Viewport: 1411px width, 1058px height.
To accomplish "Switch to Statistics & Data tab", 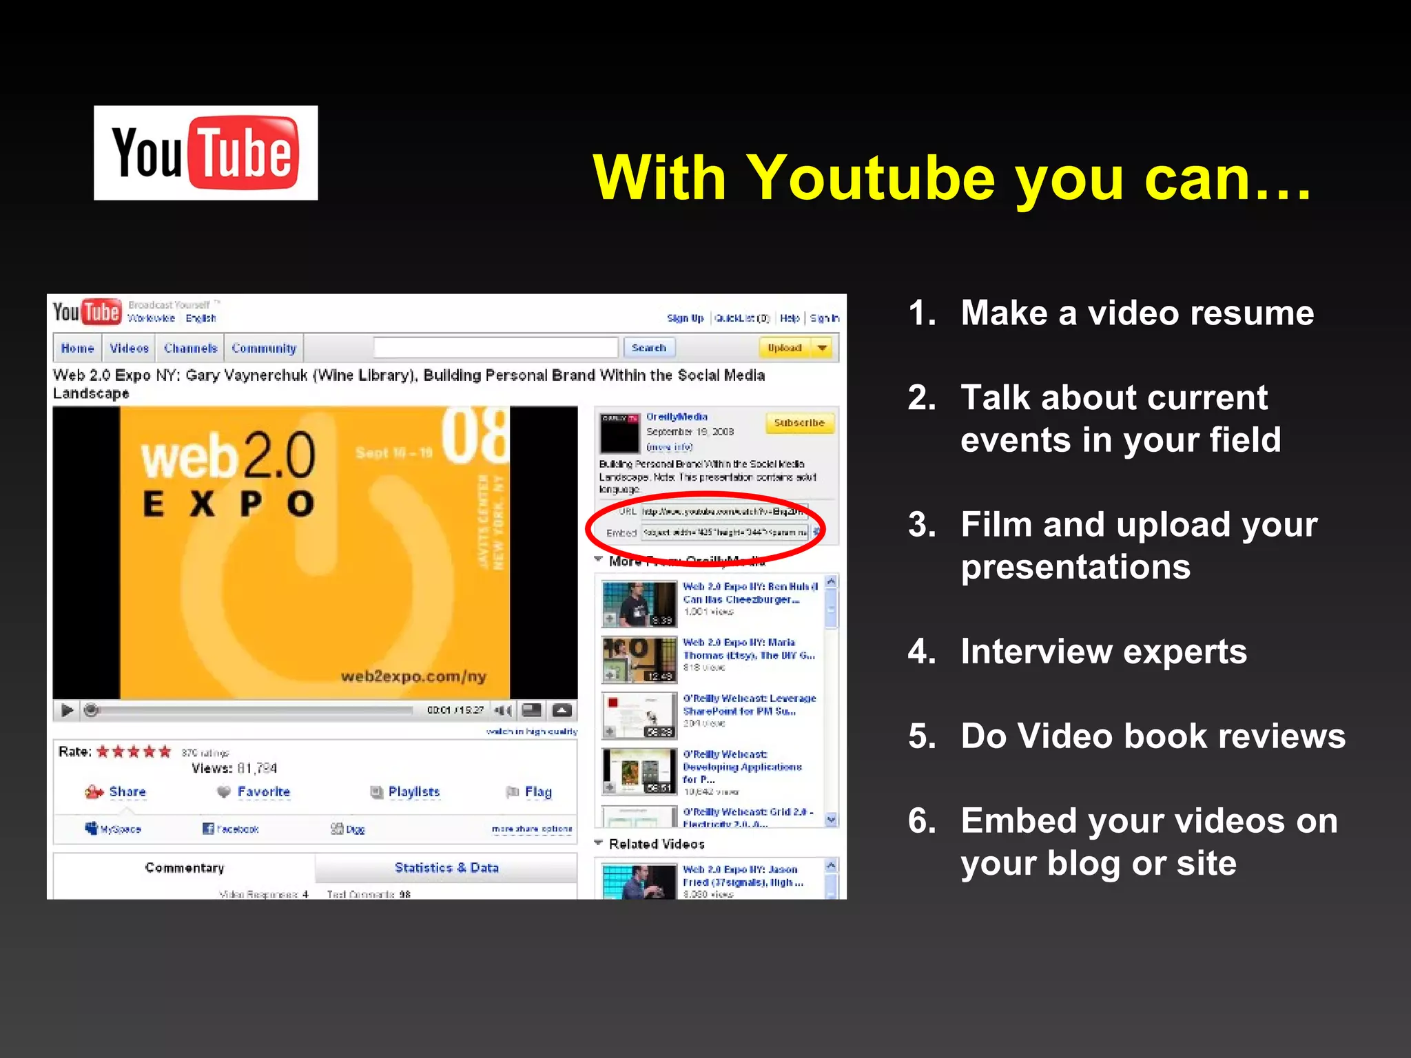I will [x=446, y=868].
